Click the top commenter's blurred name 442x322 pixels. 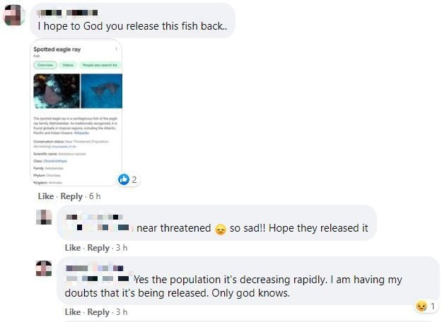coord(68,13)
